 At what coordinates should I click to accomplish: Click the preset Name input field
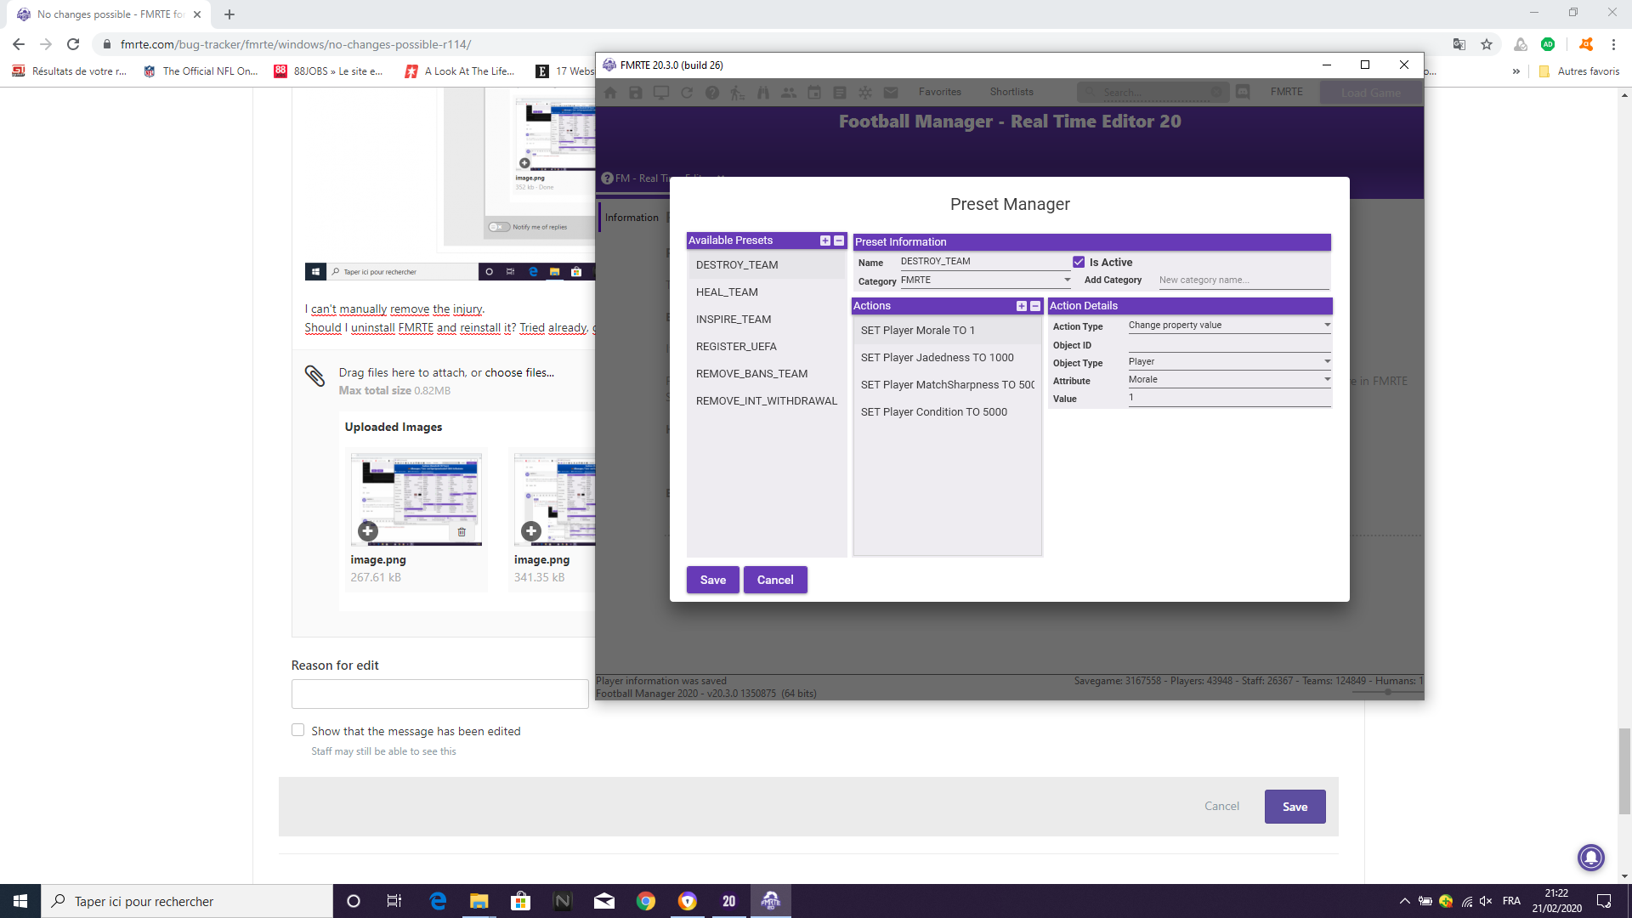984,262
